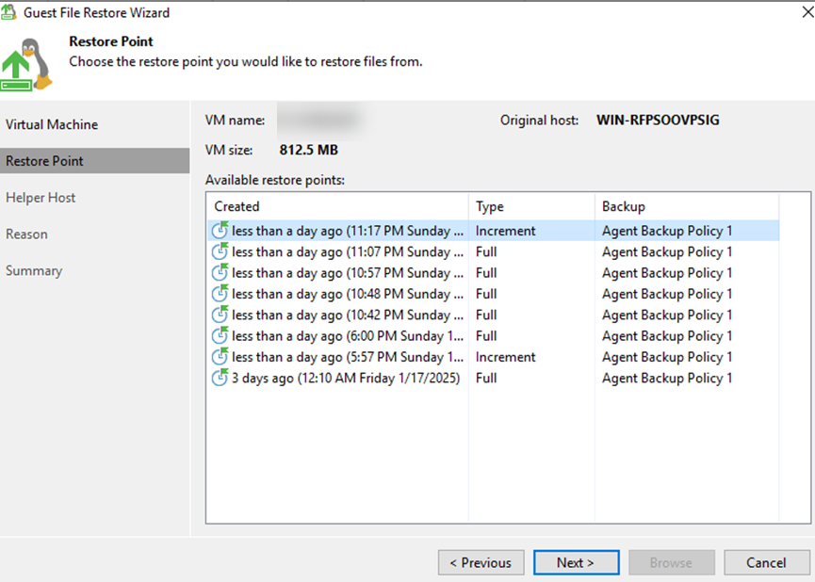
Task: Select the Restore Point wizard step
Action: [44, 161]
